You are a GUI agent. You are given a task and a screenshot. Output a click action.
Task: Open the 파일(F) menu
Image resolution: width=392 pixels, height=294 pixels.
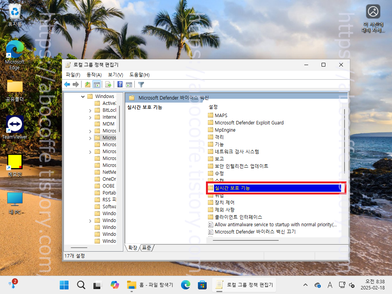tap(73, 75)
